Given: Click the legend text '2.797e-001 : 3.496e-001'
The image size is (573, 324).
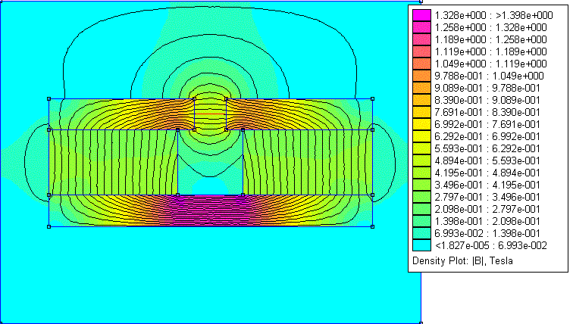Looking at the screenshot, I should 487,197.
